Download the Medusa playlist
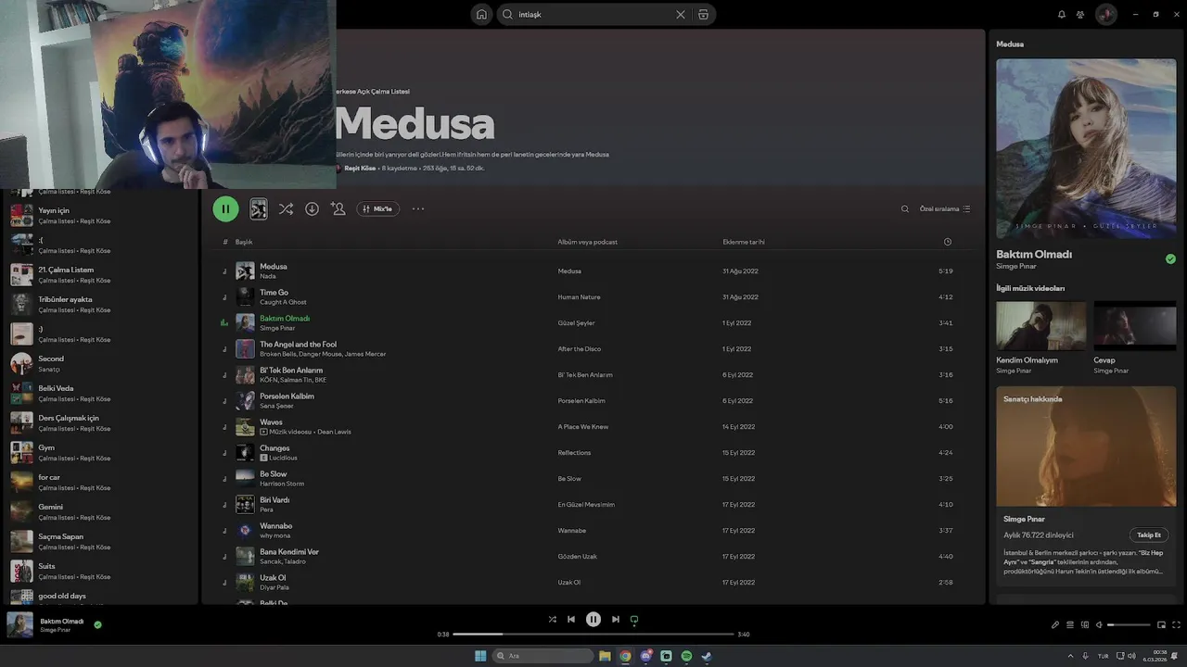1187x667 pixels. 312,209
